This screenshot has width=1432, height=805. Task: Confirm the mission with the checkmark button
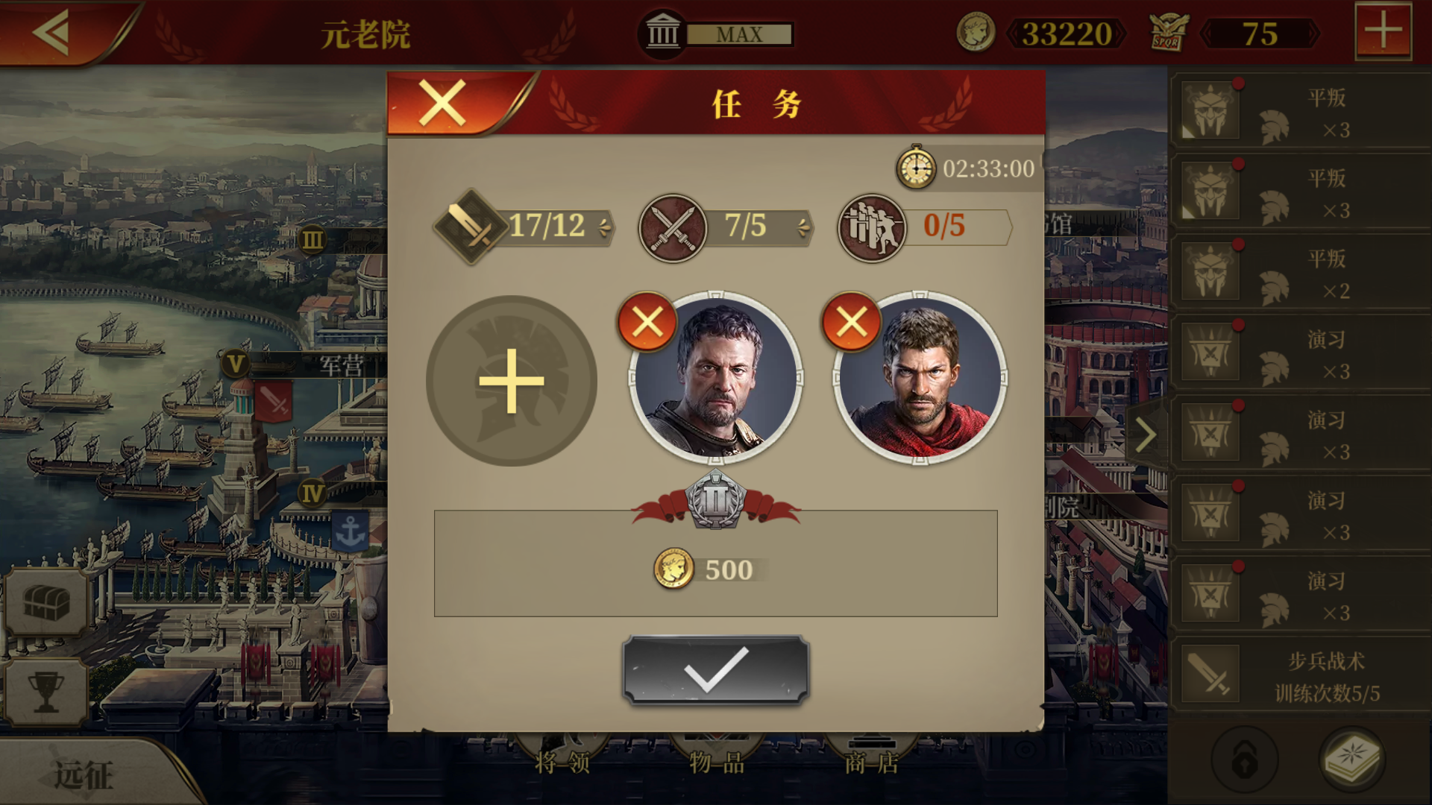pos(716,669)
